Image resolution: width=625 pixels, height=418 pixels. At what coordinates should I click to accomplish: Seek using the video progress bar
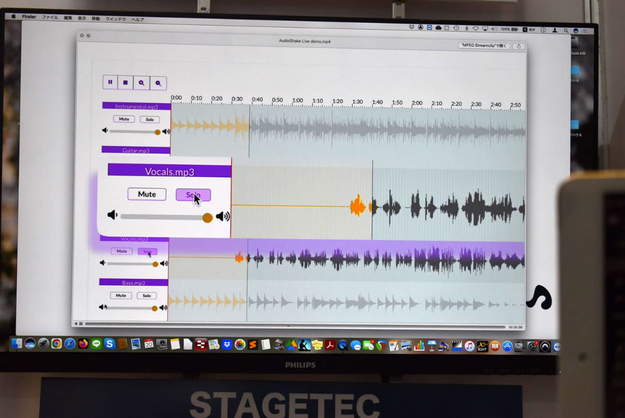pos(295,326)
